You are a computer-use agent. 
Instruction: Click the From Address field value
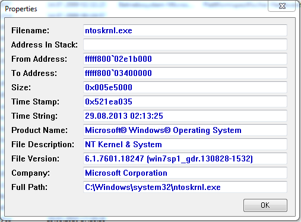[185, 59]
